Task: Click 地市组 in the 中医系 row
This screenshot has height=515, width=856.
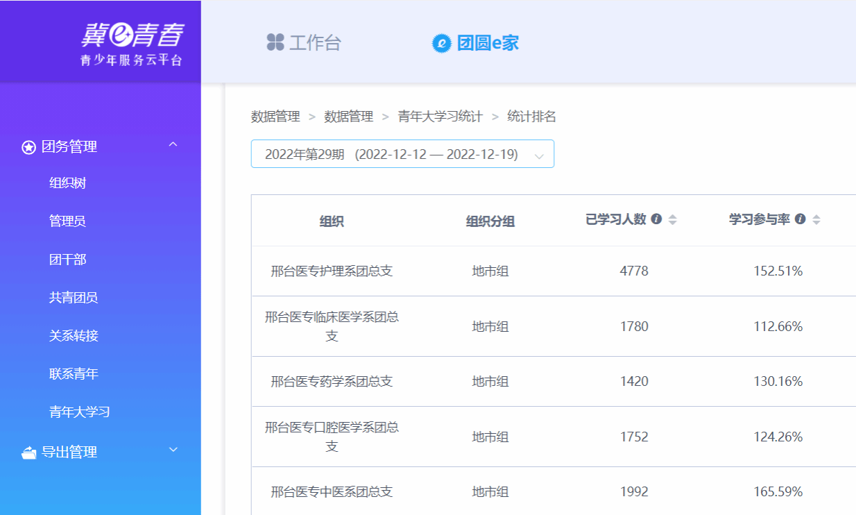Action: (x=490, y=492)
